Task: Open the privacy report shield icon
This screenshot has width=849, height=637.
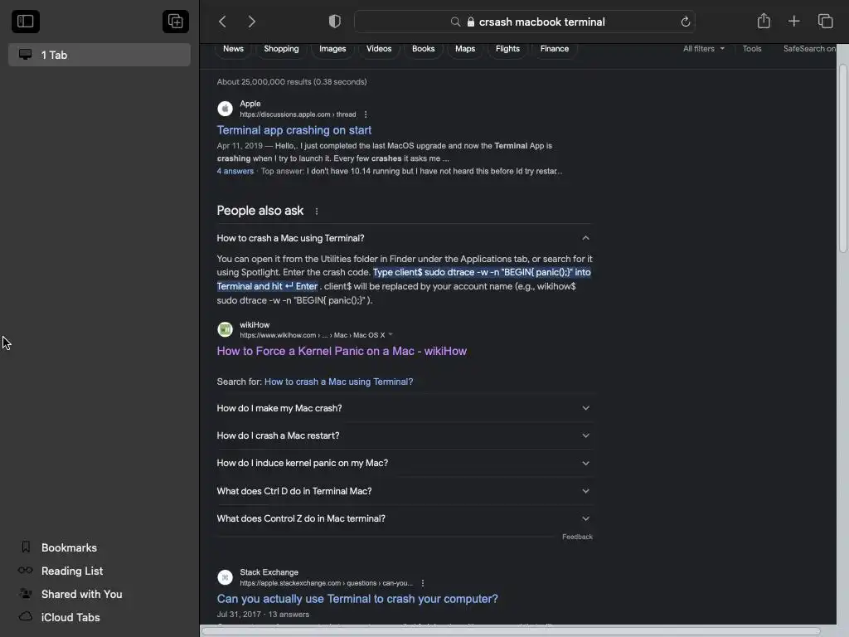Action: tap(335, 22)
